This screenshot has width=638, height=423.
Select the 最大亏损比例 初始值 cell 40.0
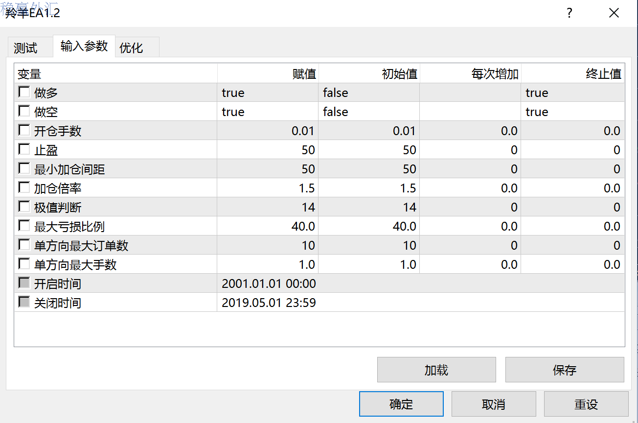[x=369, y=226]
